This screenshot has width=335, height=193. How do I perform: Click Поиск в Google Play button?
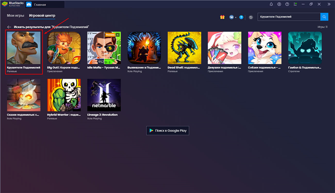167,131
